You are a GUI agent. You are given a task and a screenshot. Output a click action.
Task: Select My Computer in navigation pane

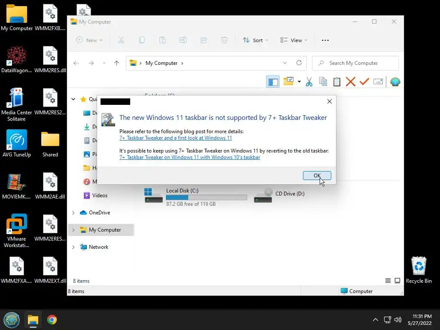(x=105, y=230)
